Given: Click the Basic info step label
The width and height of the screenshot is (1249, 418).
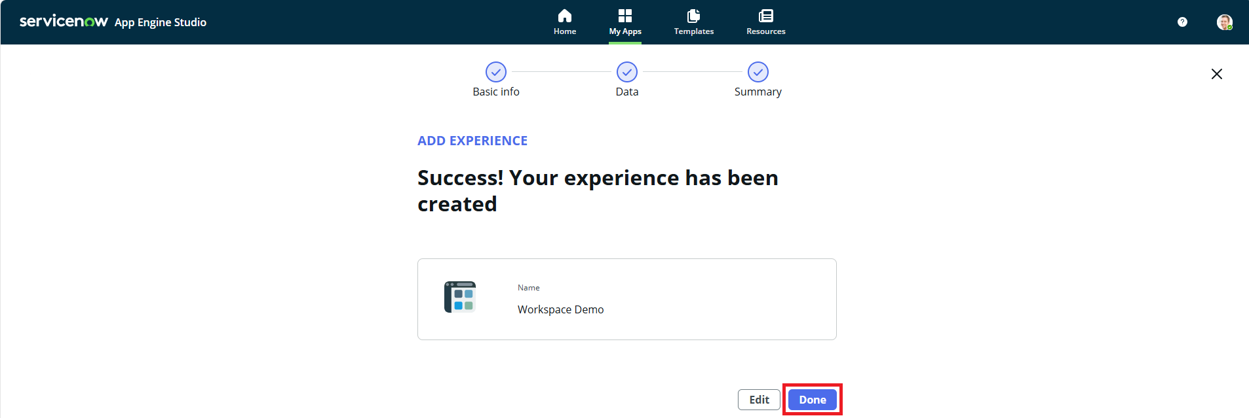Looking at the screenshot, I should (495, 92).
